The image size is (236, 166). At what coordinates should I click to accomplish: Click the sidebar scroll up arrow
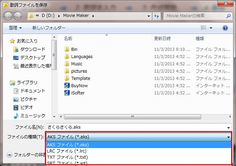tap(54, 37)
